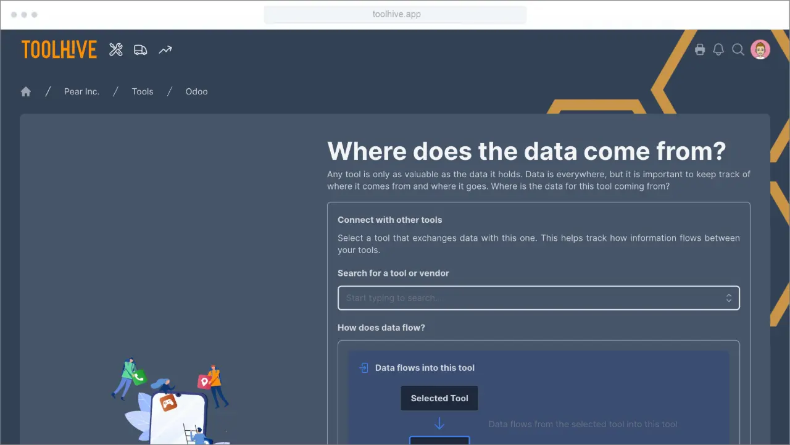Screen dimensions: 790x445
Task: Print the page using printer icon
Action: point(700,49)
